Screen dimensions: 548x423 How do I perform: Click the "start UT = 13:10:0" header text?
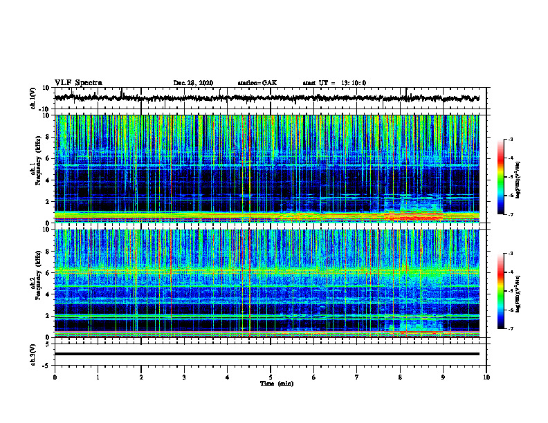[334, 83]
